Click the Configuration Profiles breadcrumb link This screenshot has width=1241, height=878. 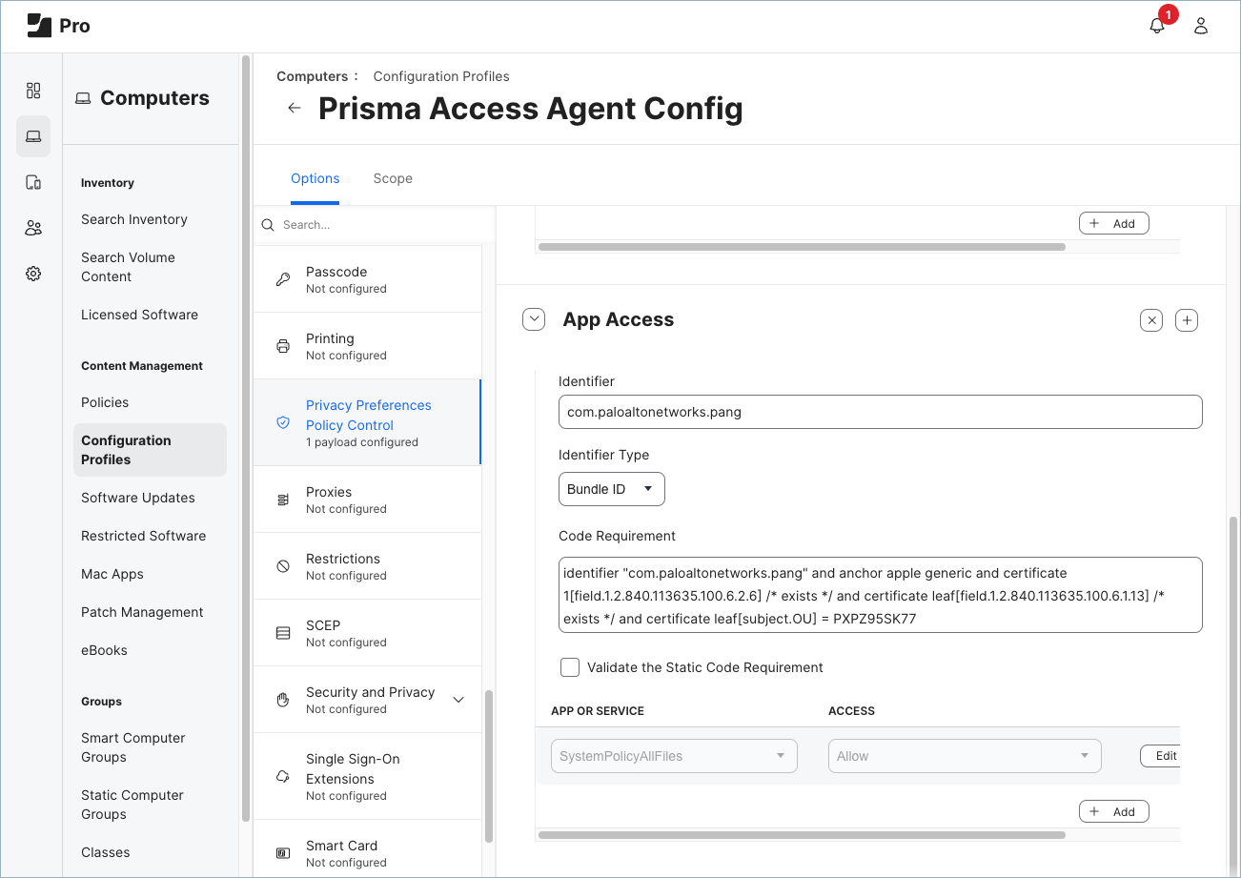[441, 76]
